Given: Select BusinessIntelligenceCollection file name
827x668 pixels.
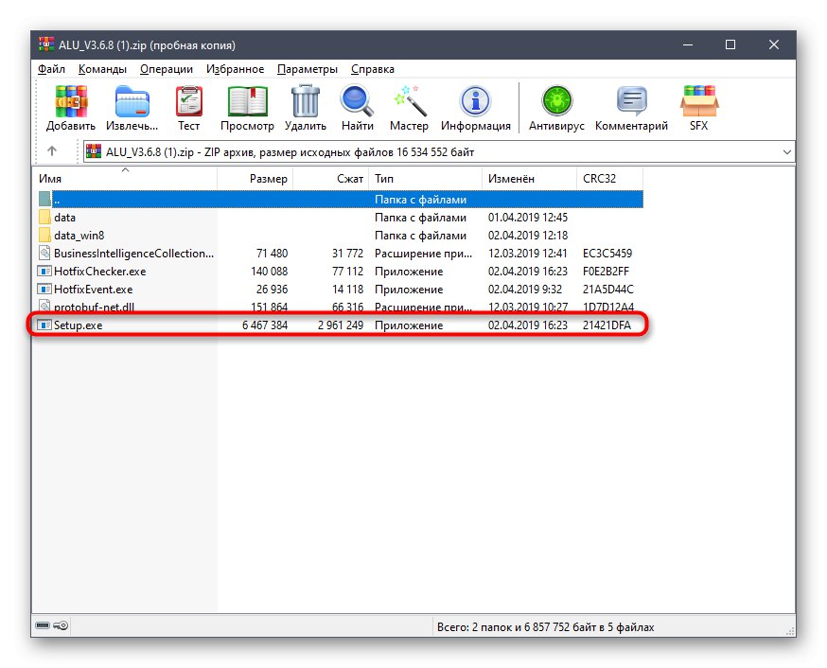Looking at the screenshot, I should tap(134, 253).
